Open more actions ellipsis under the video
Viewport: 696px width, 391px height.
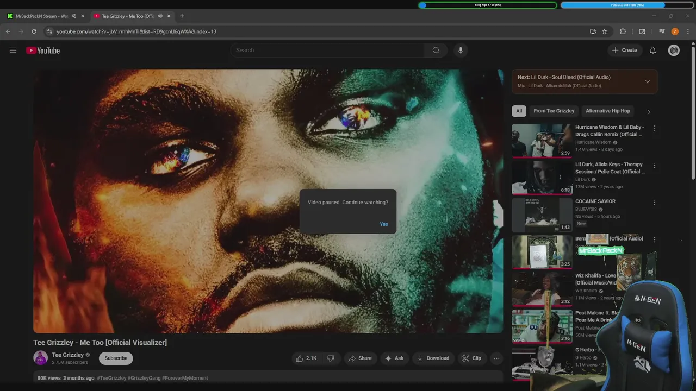coord(496,358)
